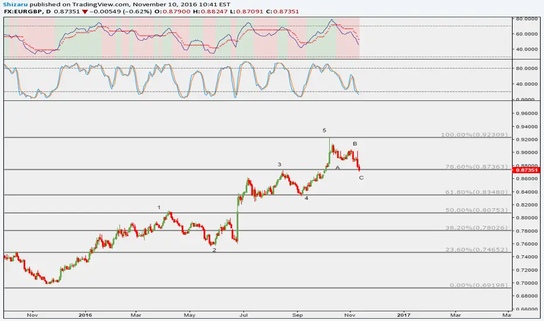Select the red 0.87351 current price tag
The width and height of the screenshot is (544, 321).
point(526,170)
